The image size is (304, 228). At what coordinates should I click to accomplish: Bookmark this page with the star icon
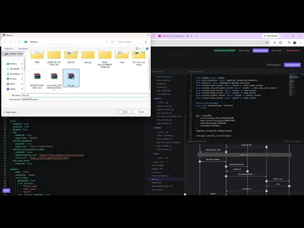[x=267, y=43]
